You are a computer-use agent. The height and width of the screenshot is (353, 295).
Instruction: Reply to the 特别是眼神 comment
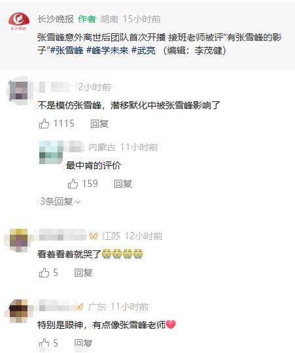click(x=83, y=343)
